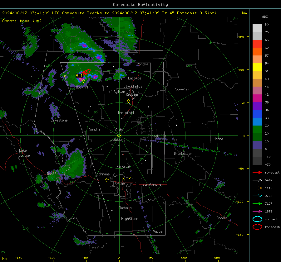The width and height of the screenshot is (281, 262).
Task: Click the yellow diamond marker near RedDeer
Action: 128,101
